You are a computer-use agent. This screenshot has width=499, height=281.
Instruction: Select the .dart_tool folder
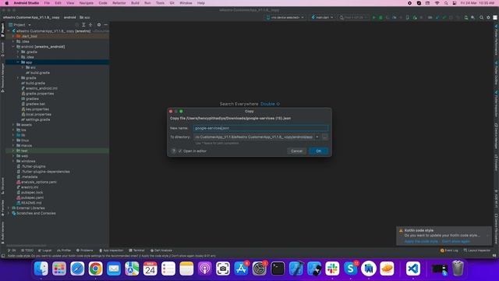pyautogui.click(x=27, y=37)
